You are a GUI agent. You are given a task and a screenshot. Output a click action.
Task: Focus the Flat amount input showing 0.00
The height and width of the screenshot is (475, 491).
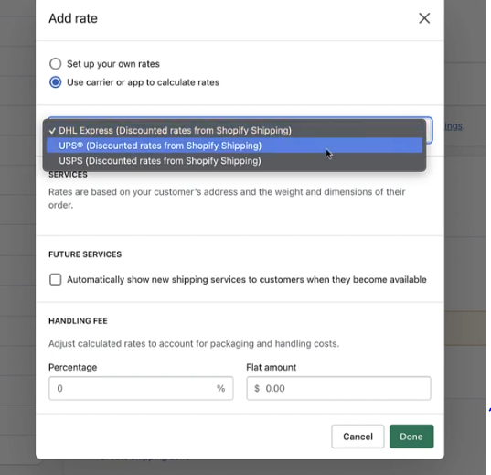338,388
